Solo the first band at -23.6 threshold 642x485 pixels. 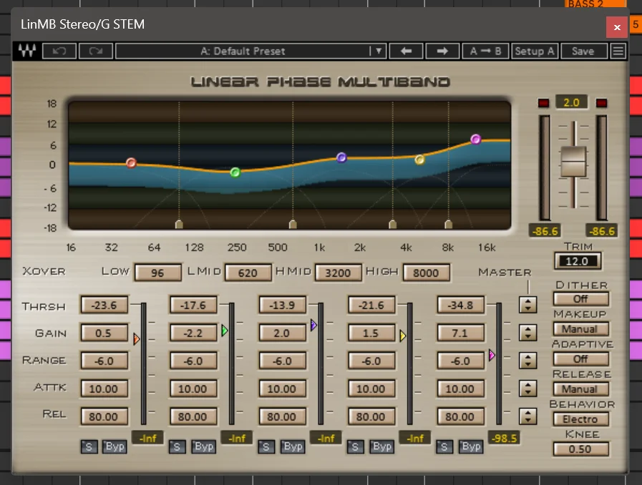point(89,446)
